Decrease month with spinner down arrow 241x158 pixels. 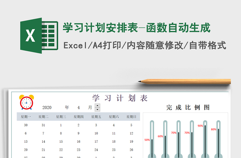pos(97,109)
